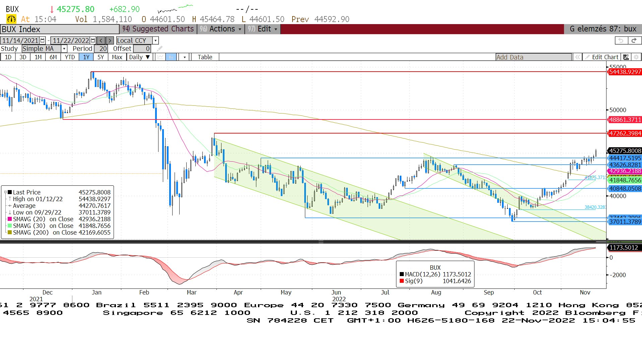Screen dimensions: 642x339
Task: Shift date range backward with left arrow
Action: pos(101,40)
